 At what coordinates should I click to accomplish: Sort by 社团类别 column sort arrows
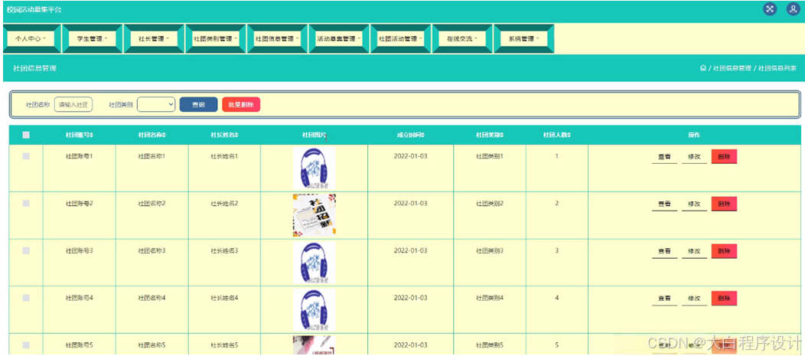(x=501, y=135)
